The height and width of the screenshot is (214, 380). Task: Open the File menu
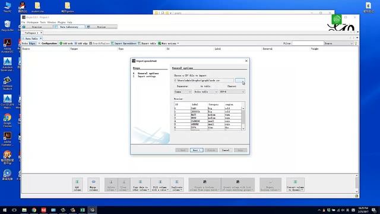tap(23, 23)
